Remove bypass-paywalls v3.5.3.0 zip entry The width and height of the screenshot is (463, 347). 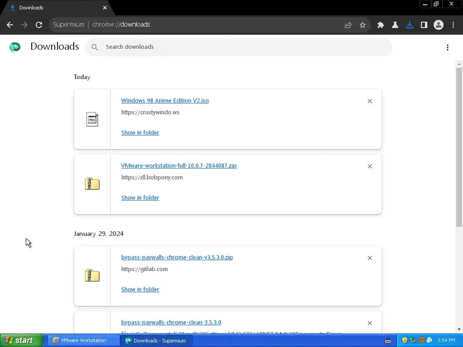click(x=370, y=258)
